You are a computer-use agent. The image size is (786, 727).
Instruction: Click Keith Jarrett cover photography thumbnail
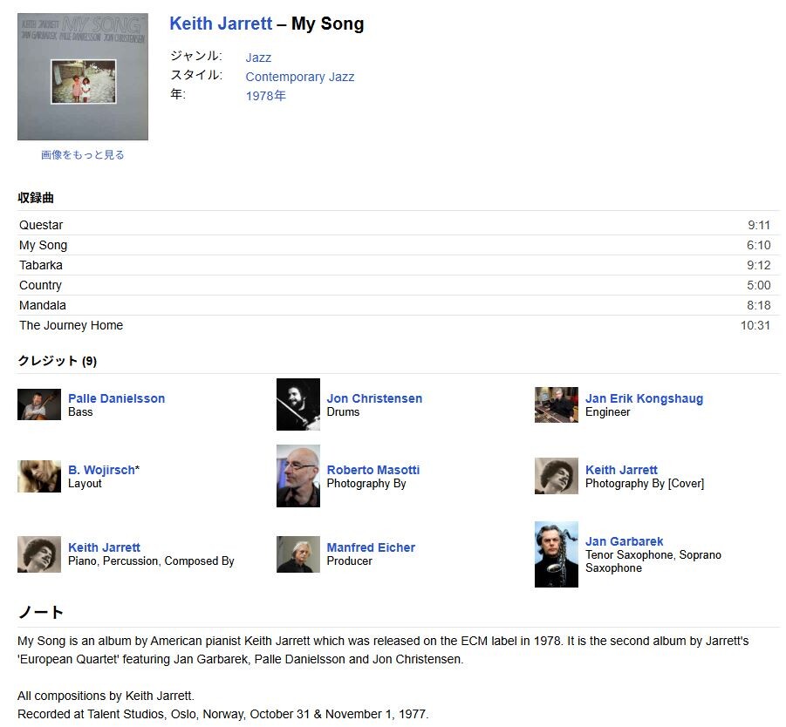557,476
